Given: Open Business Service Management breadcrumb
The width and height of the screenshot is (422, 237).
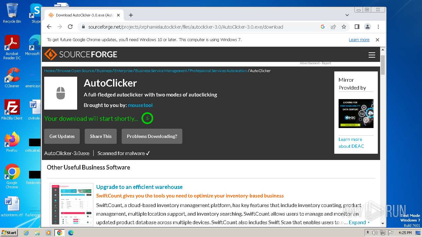Looking at the screenshot, I should pyautogui.click(x=161, y=71).
